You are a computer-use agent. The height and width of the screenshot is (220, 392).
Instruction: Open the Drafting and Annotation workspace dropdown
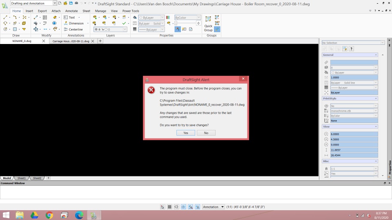54,3
